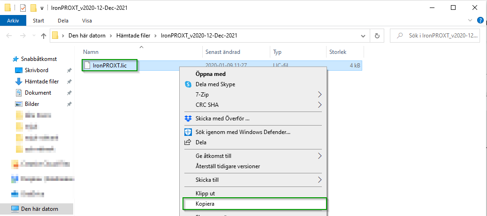
Task: Click the search box Sök i IronPROXT
Action: pyautogui.click(x=435, y=36)
